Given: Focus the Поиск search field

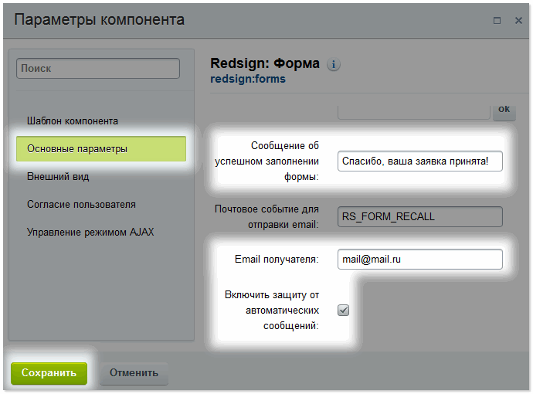Looking at the screenshot, I should (x=98, y=68).
